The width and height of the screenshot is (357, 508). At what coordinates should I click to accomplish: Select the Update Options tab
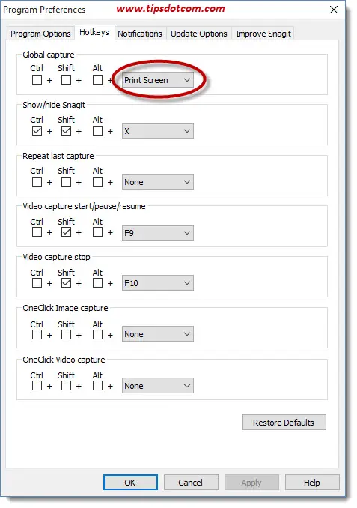tap(199, 34)
